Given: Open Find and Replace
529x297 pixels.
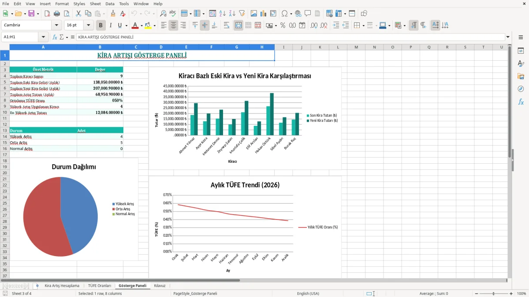Looking at the screenshot, I should pyautogui.click(x=163, y=14).
